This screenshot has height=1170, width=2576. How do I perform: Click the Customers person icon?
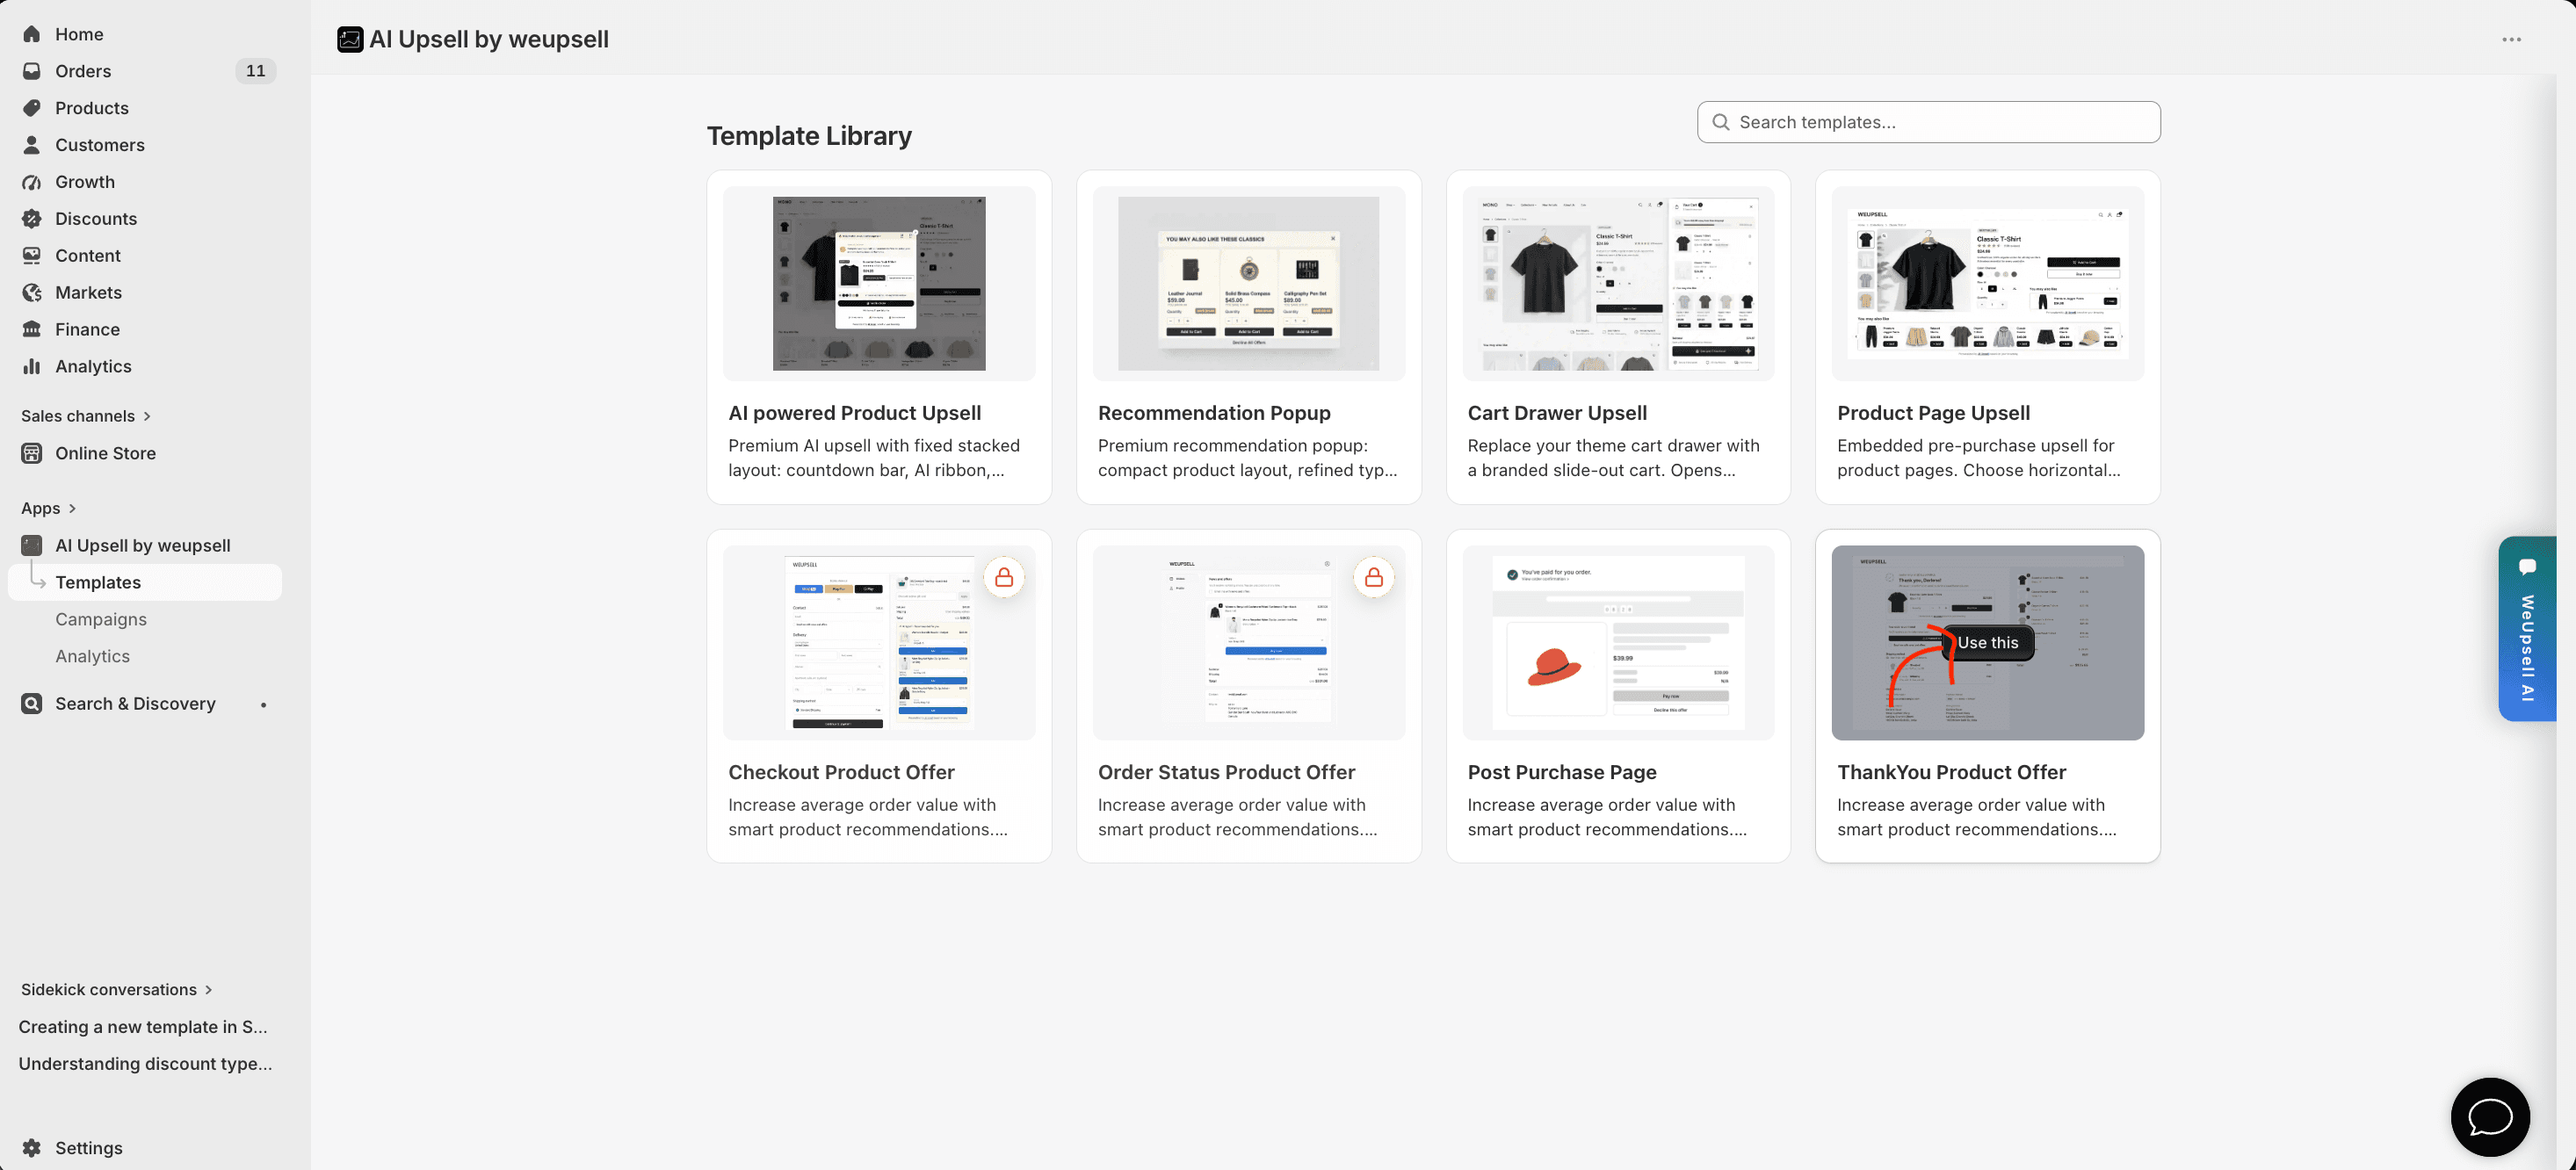32,145
